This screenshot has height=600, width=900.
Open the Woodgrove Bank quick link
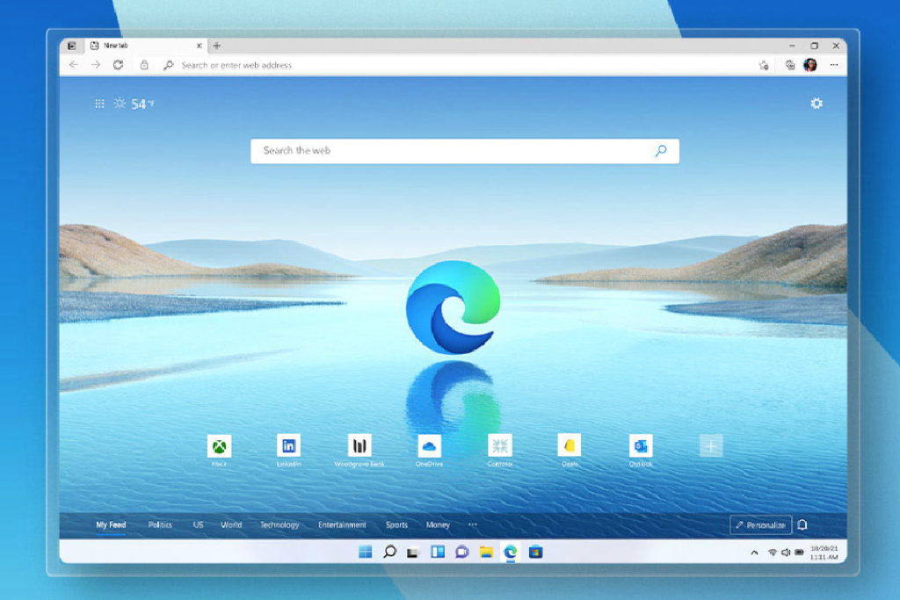(359, 445)
